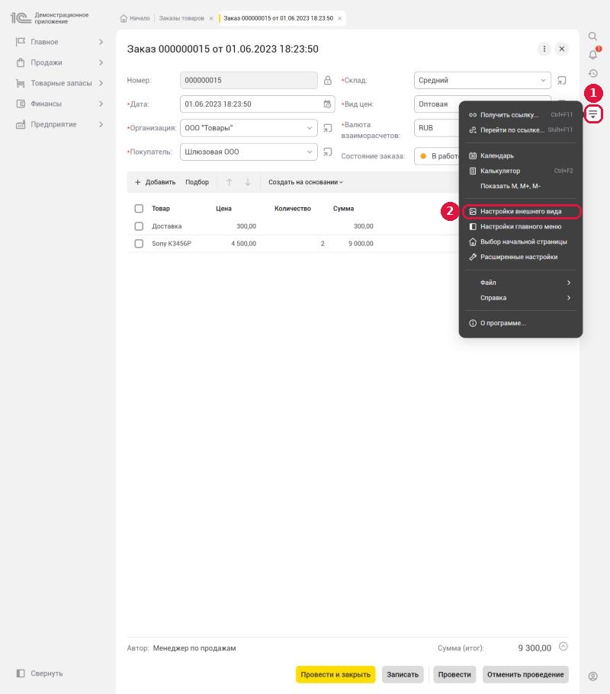Click the Подбор button
Viewport: 610px width, 694px height.
point(197,182)
